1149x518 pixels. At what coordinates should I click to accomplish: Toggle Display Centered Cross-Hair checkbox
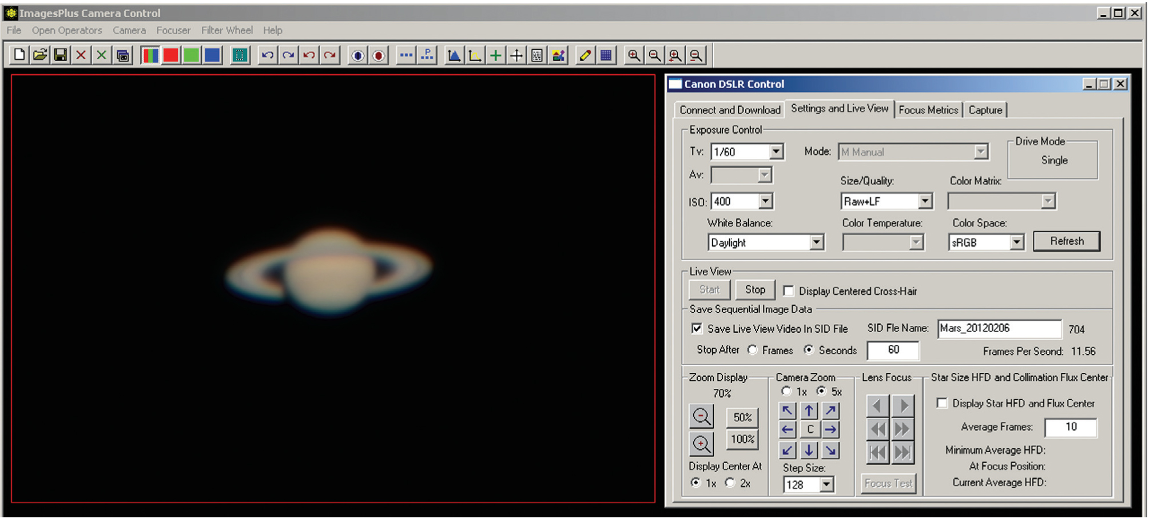tap(789, 291)
